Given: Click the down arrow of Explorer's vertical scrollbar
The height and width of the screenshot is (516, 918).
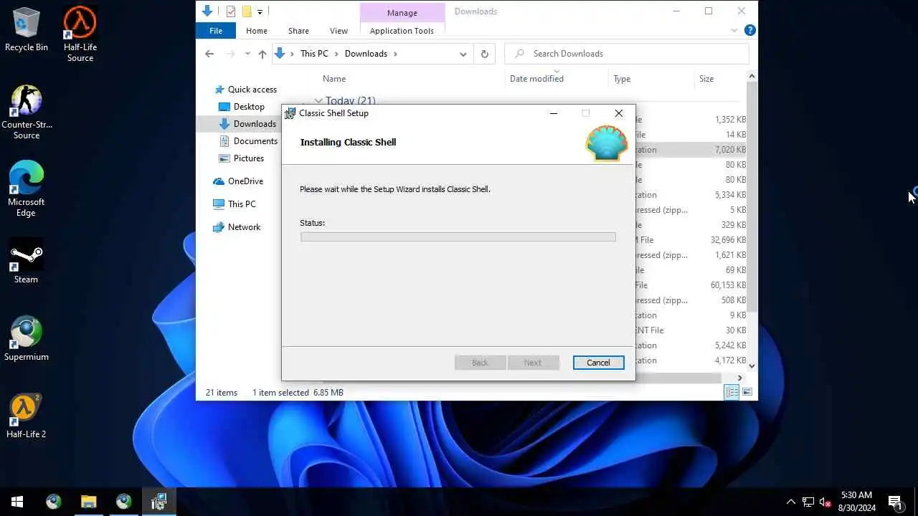Looking at the screenshot, I should click(x=752, y=365).
